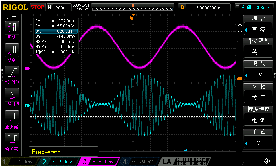This screenshot has width=277, height=167.
Task: Click the H 200us horizontal timebase label
Action: click(x=58, y=7)
